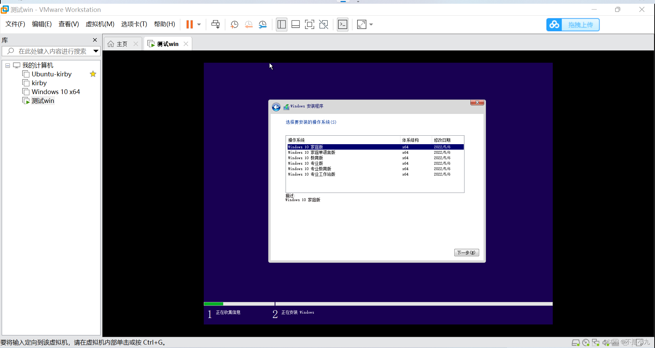Screen dimensions: 655x348
Task: Enter full screen mode
Action: [x=309, y=24]
